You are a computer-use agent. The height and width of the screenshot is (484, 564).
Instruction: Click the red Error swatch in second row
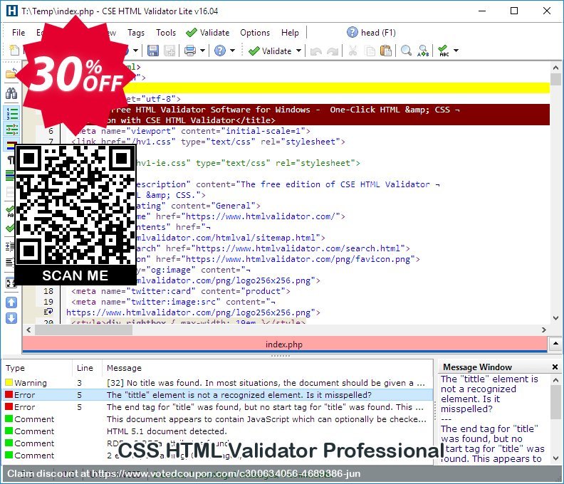click(x=9, y=395)
